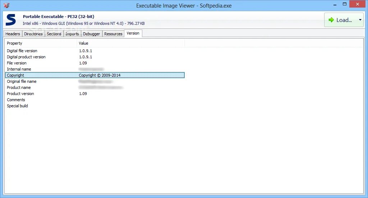Select the Product version row
The height and width of the screenshot is (198, 368).
(x=95, y=94)
